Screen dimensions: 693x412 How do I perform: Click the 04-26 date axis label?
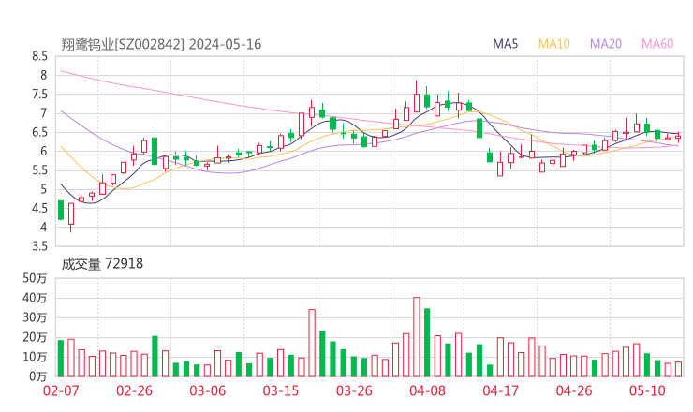coord(574,390)
